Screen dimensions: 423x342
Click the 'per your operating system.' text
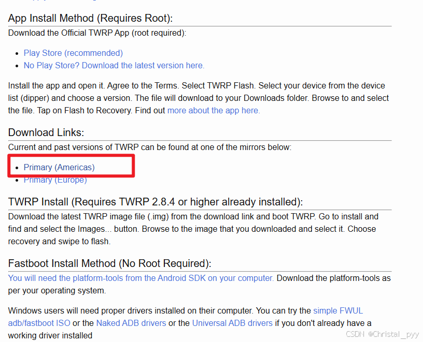[x=57, y=291]
